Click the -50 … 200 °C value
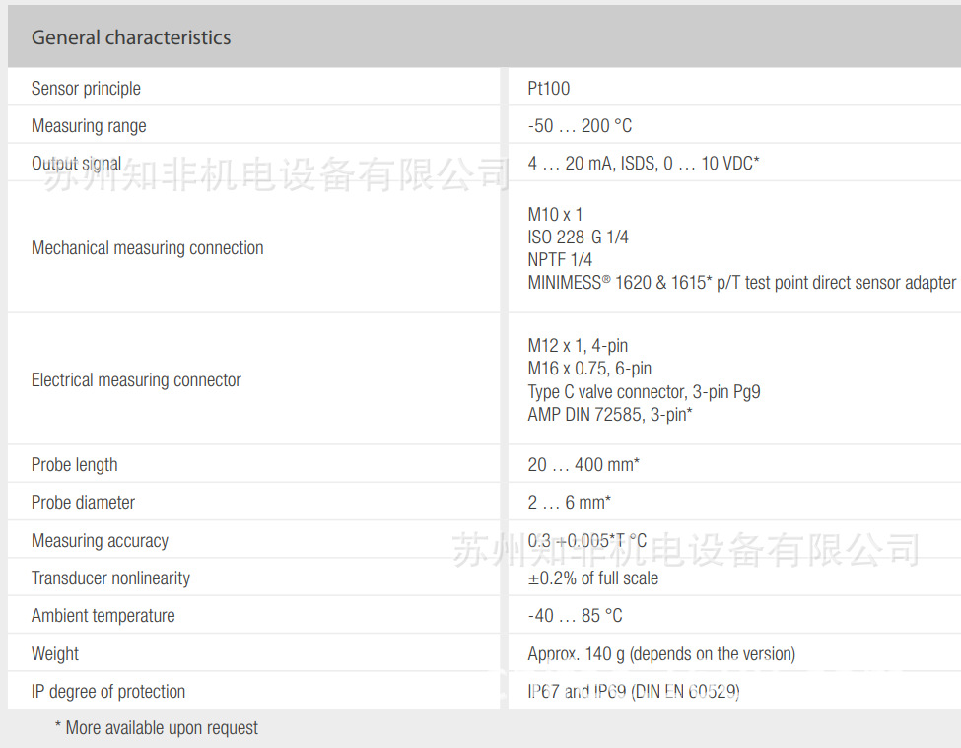This screenshot has width=961, height=748. pos(580,125)
